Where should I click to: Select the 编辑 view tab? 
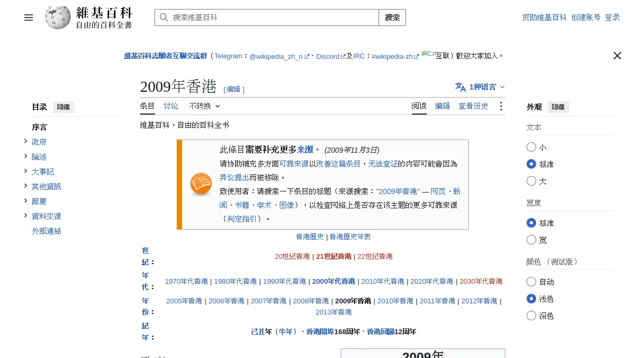pyautogui.click(x=443, y=106)
